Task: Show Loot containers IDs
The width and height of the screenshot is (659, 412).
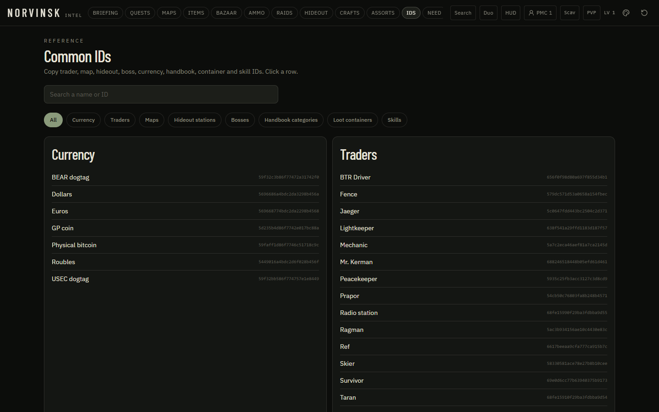Action: [352, 120]
